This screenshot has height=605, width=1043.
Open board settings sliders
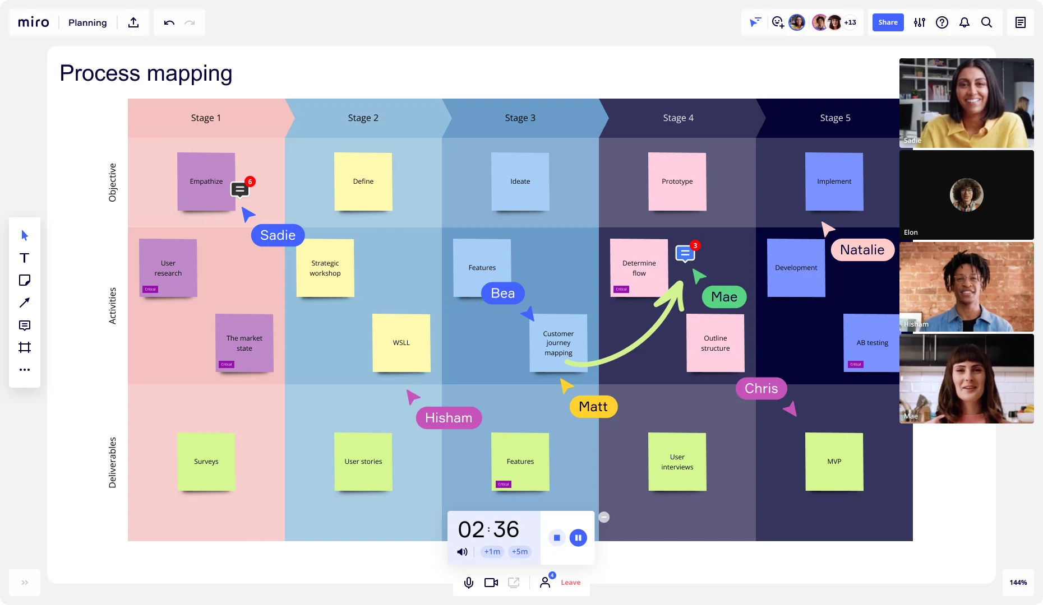pos(919,22)
